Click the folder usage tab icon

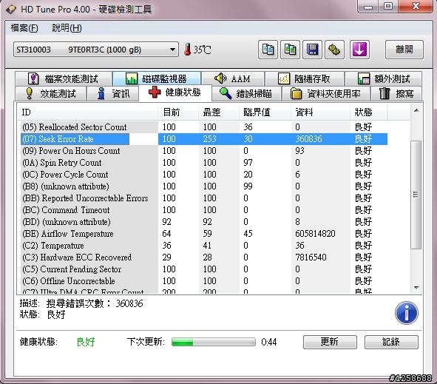(x=296, y=93)
